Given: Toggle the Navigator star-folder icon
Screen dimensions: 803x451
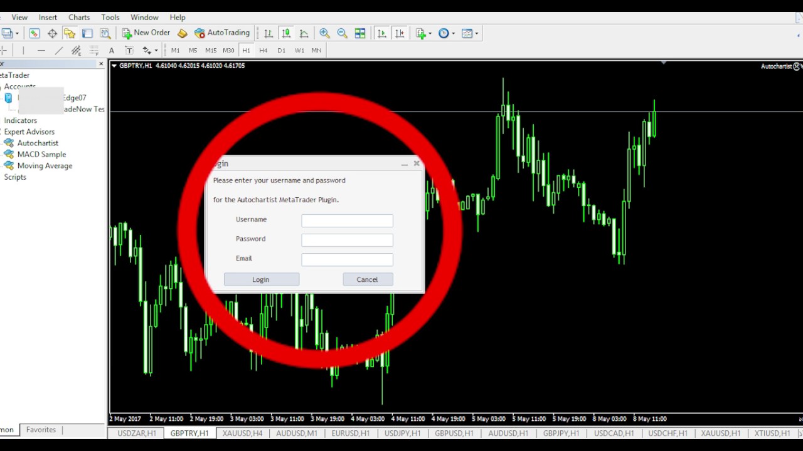Looking at the screenshot, I should click(x=70, y=33).
